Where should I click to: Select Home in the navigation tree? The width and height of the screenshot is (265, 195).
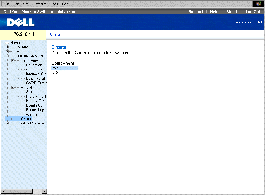click(15, 43)
